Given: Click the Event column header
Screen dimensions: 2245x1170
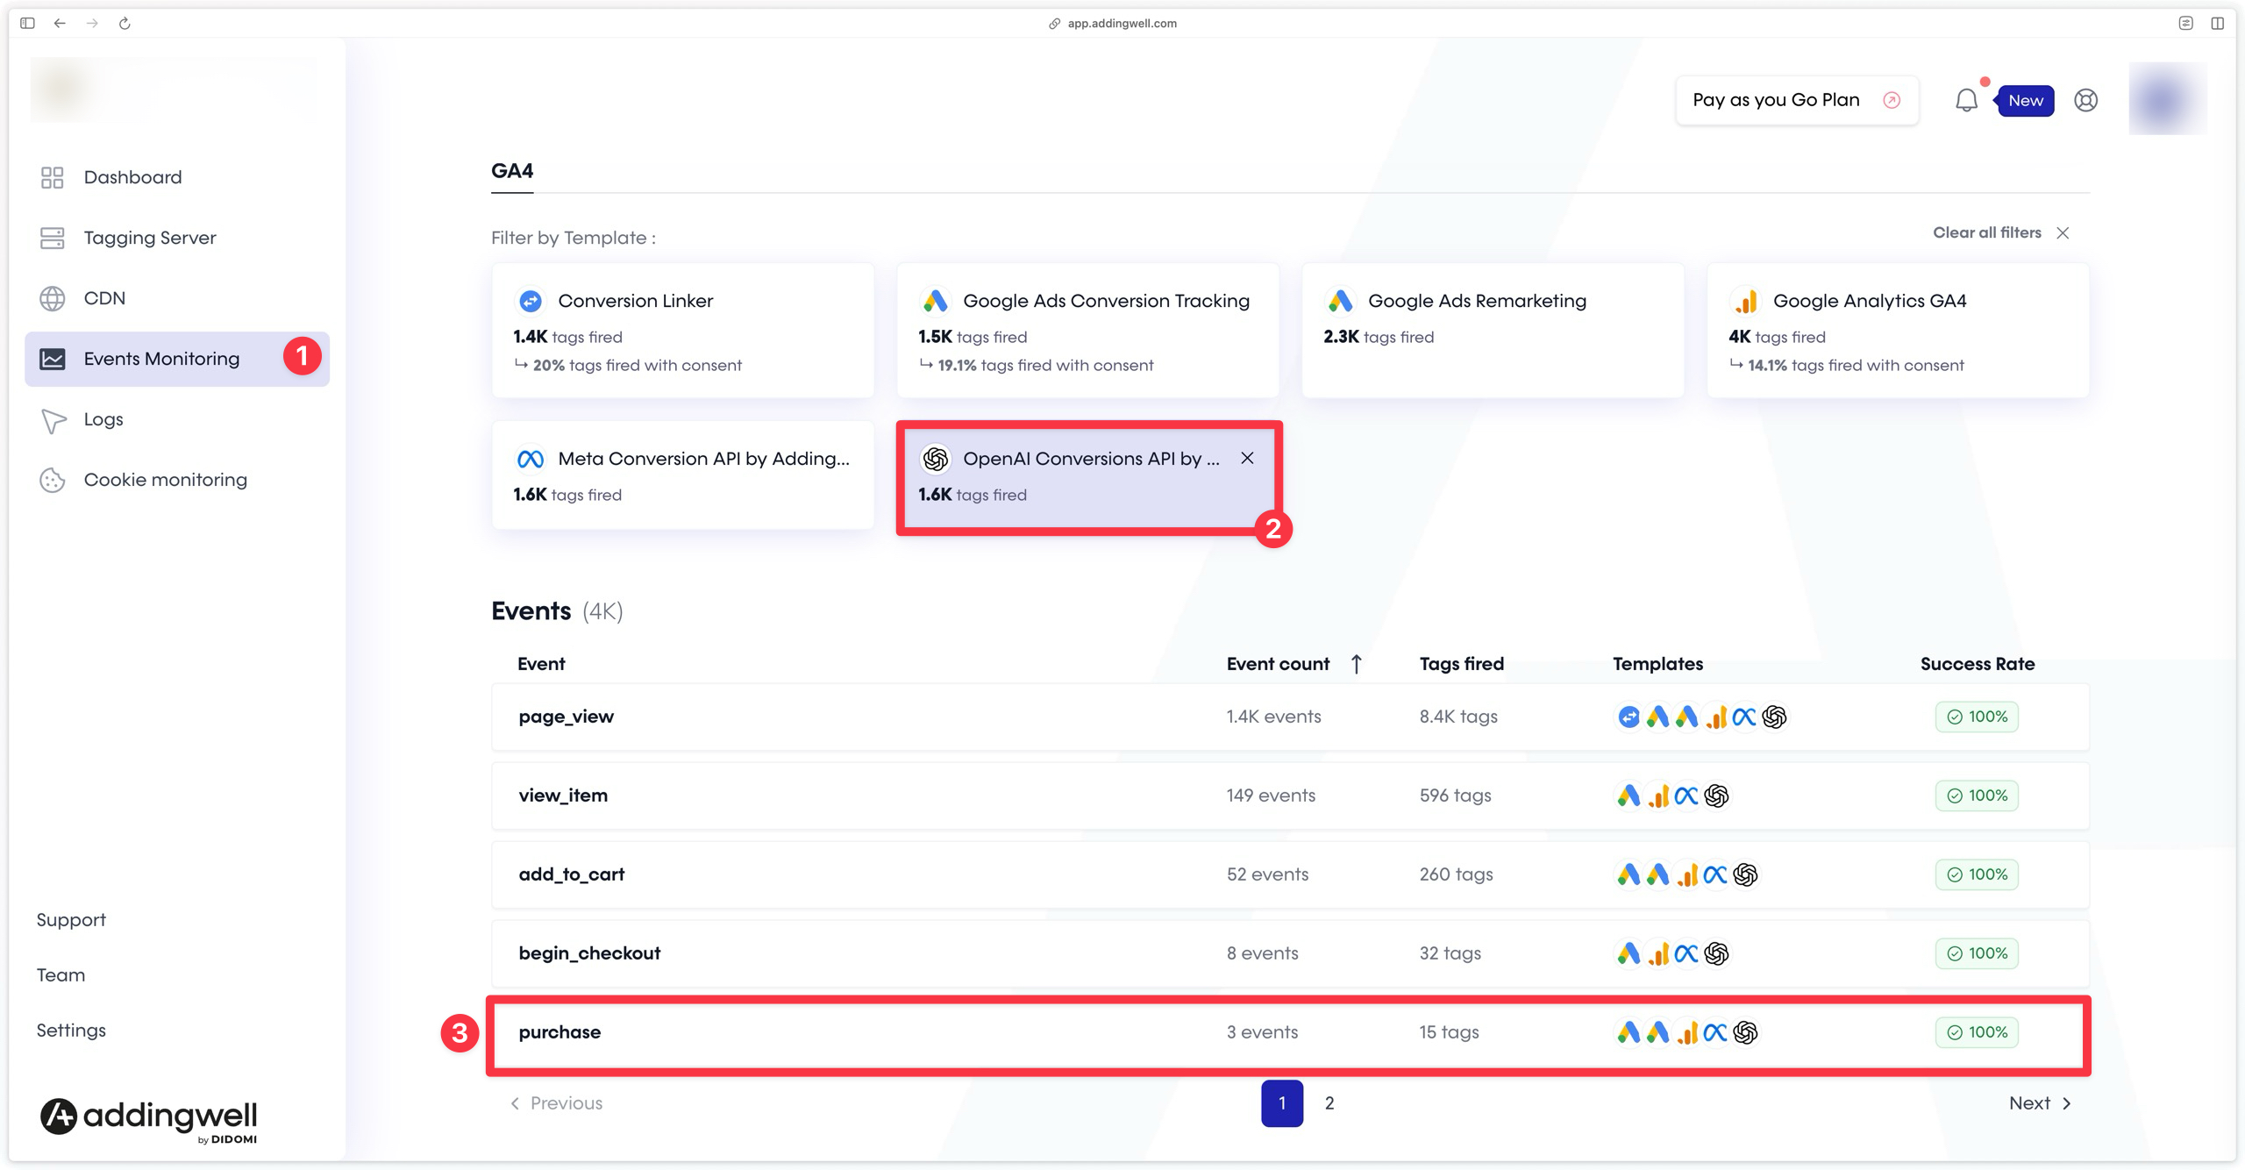Looking at the screenshot, I should click(x=541, y=664).
